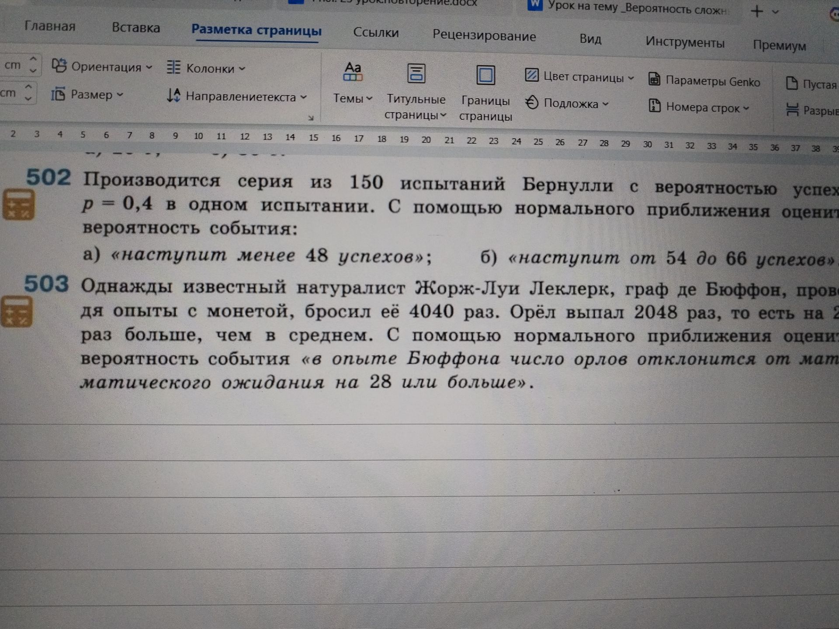The width and height of the screenshot is (839, 629).
Task: Click calculator icon beside problem 503
Action: [17, 311]
